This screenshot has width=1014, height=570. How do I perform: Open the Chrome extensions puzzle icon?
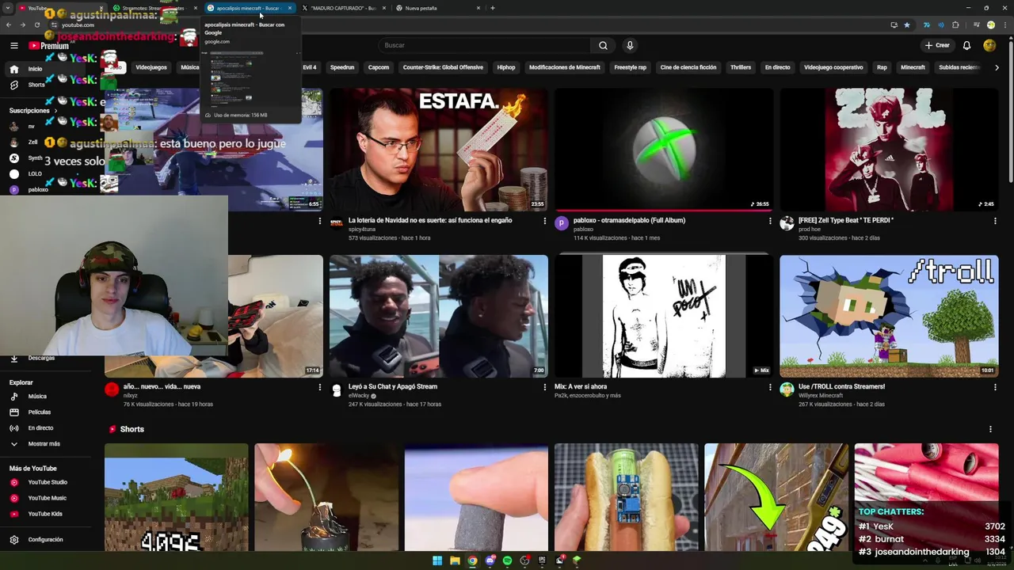pyautogui.click(x=955, y=25)
